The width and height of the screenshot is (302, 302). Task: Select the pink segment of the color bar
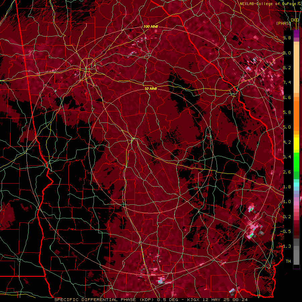pos(296,203)
